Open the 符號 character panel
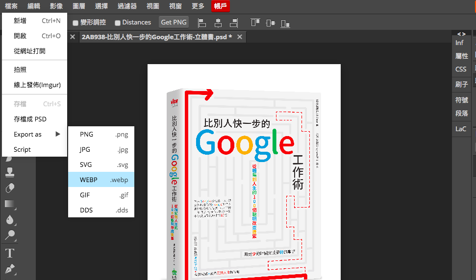Screen dimensions: 476x280 click(x=461, y=100)
